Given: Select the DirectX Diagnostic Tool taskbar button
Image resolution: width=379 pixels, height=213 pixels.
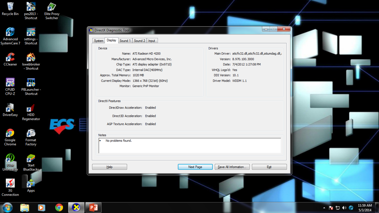Looking at the screenshot, I should coord(76,208).
